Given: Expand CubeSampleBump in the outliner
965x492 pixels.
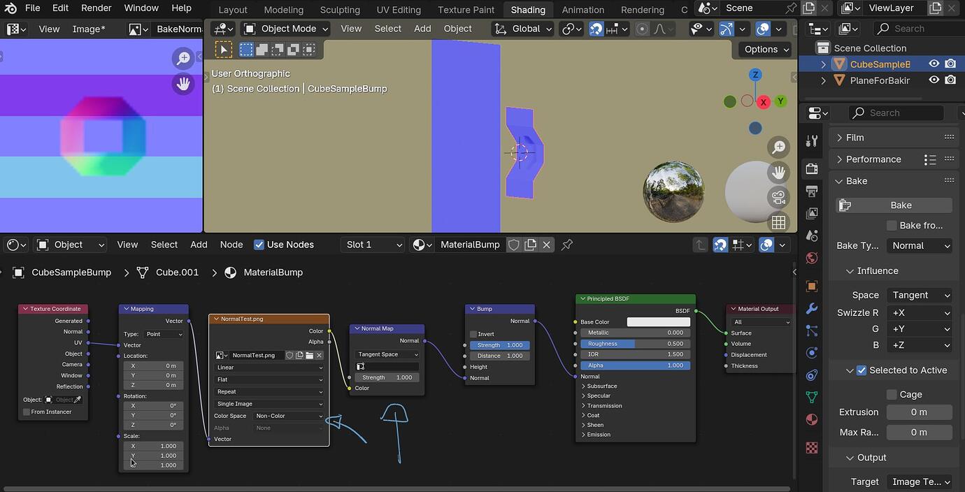Looking at the screenshot, I should (x=824, y=64).
